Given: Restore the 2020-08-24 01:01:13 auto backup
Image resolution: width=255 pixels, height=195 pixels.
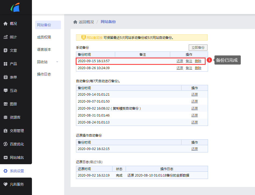Looking at the screenshot, I should coord(195,122).
